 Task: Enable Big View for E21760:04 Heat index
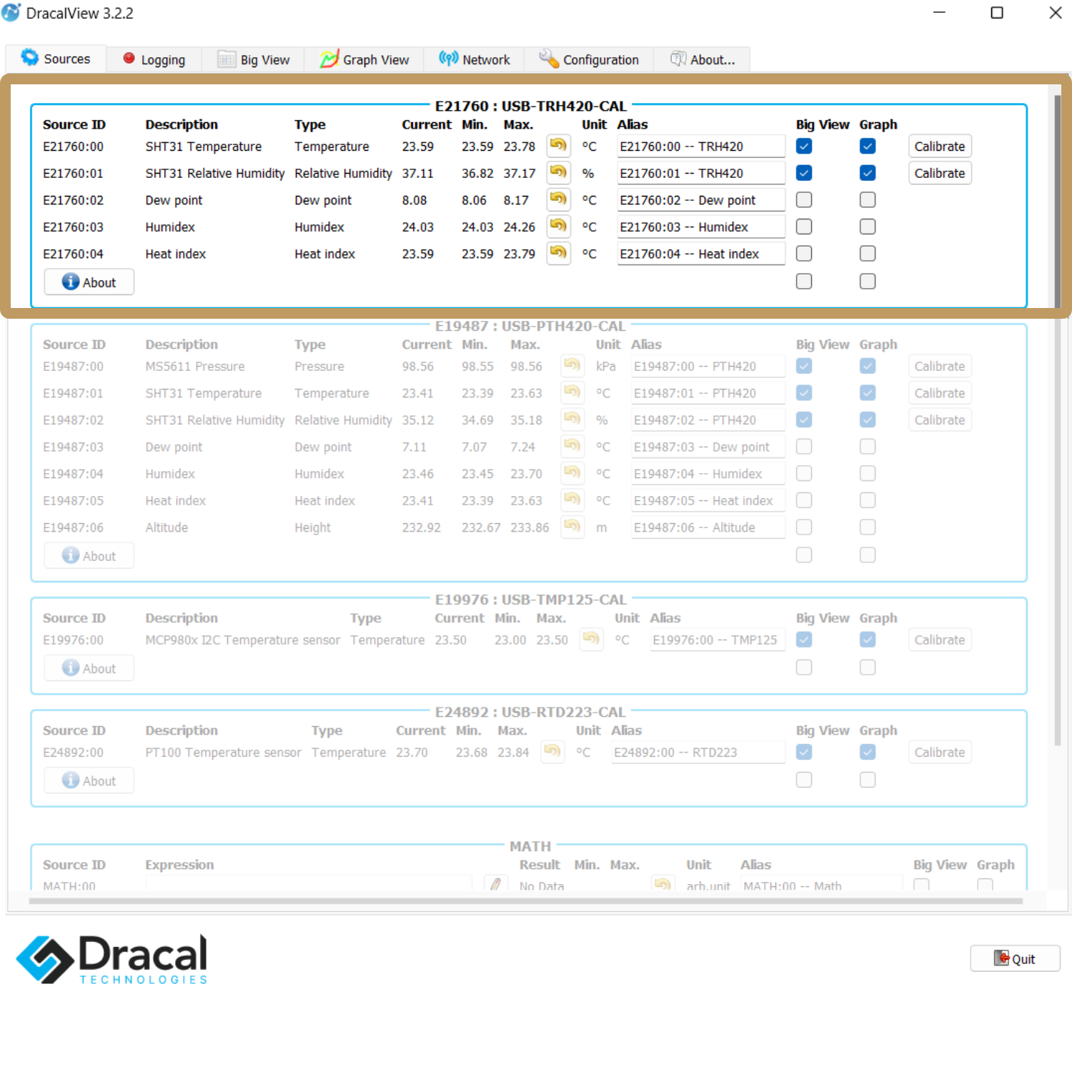click(804, 253)
